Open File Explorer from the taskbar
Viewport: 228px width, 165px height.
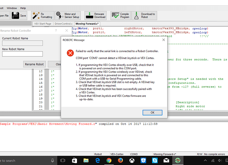tap(86, 160)
